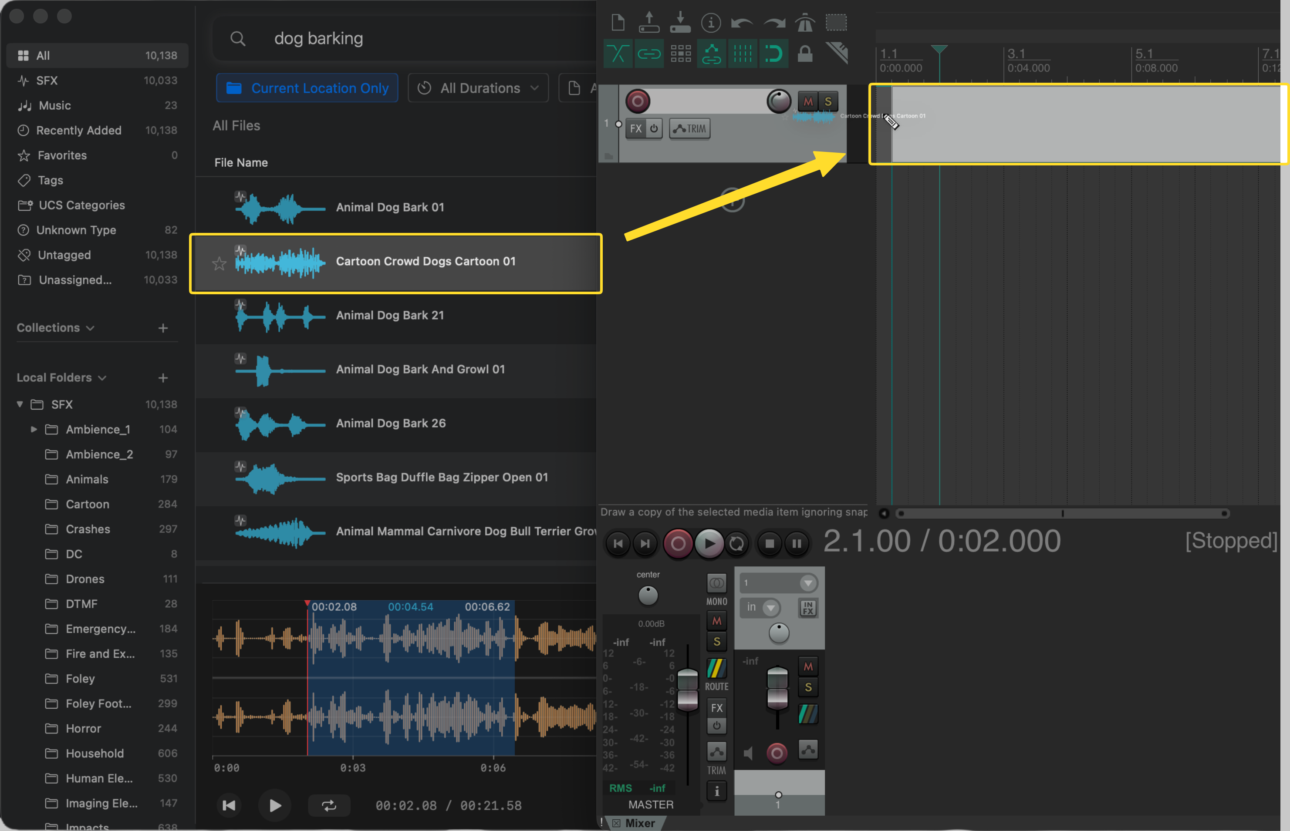
Task: Add a new collection with plus icon
Action: (x=163, y=328)
